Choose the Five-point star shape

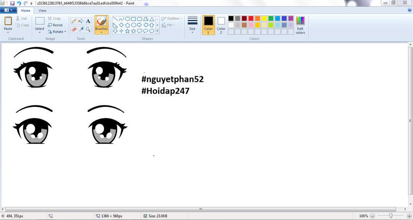pos(127,31)
